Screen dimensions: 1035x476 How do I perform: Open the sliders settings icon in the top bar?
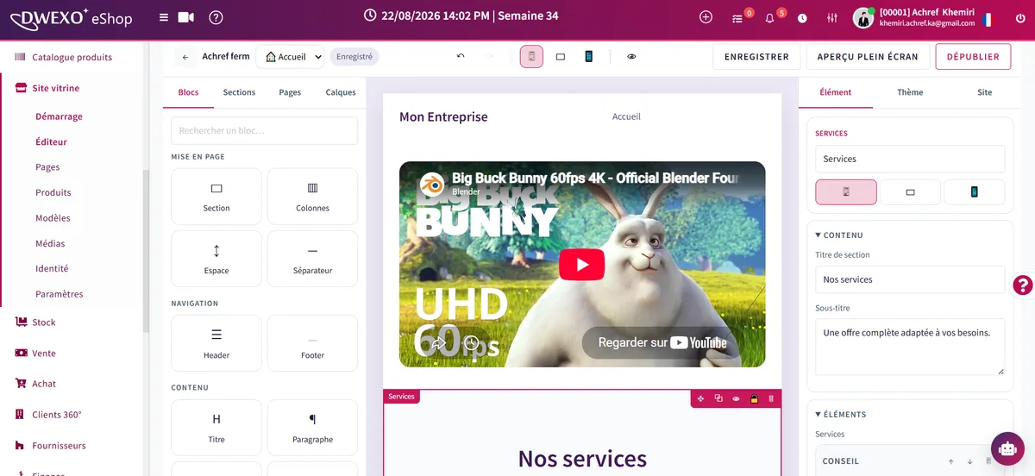(x=831, y=18)
